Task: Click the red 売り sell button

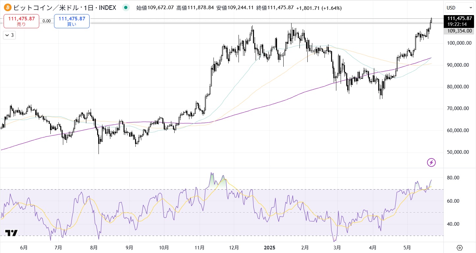Action: pos(21,21)
